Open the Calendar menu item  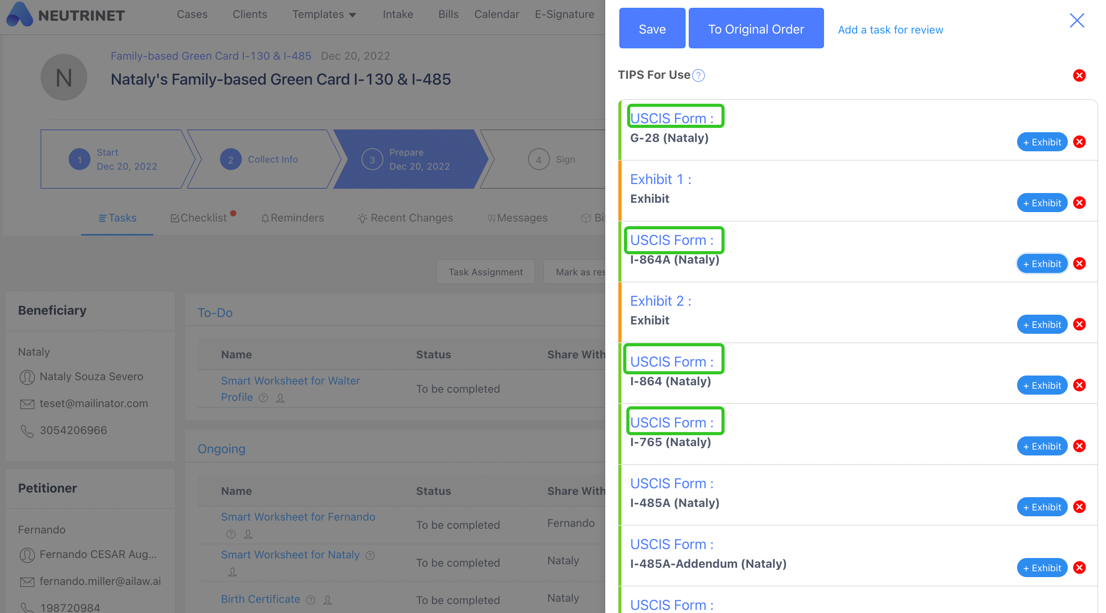pos(496,14)
